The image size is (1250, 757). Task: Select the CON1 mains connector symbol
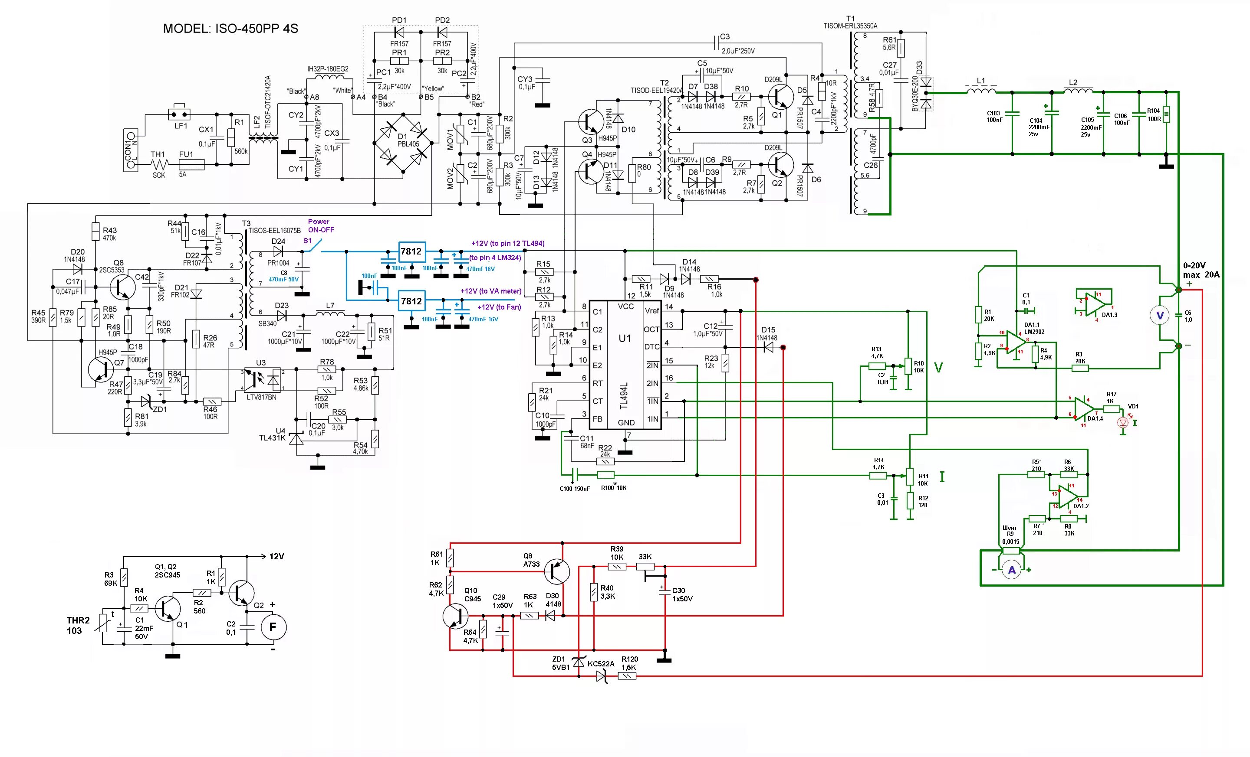[131, 150]
